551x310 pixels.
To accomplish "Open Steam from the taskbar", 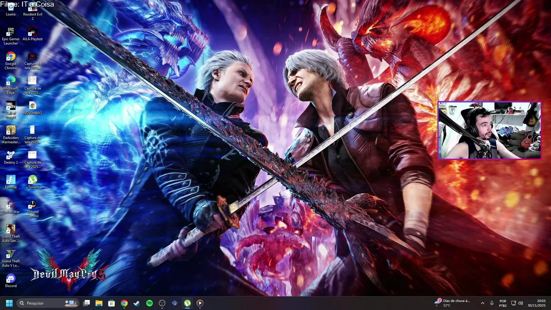I will 136,303.
